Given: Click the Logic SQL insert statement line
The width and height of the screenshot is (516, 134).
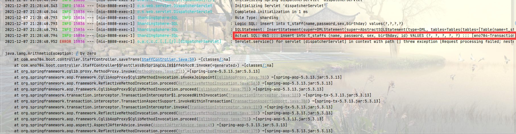Looking at the screenshot, I should (319, 24).
